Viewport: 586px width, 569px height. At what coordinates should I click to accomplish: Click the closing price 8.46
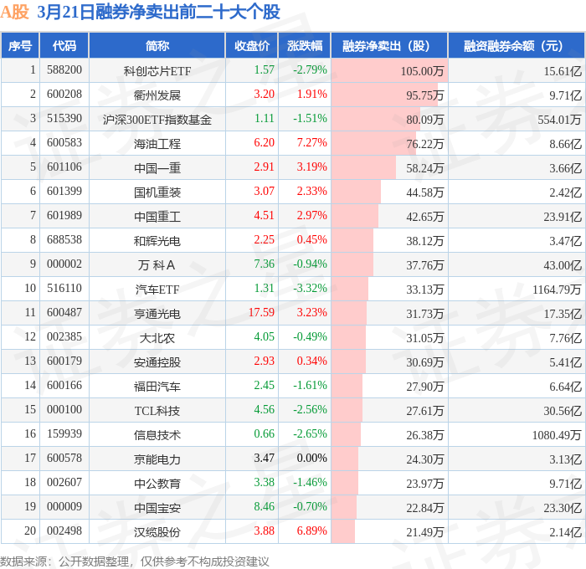coord(265,507)
